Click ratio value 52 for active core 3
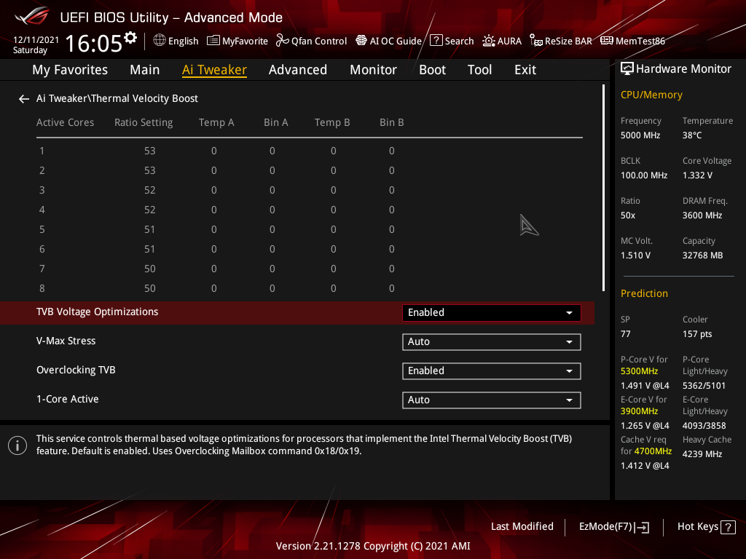The width and height of the screenshot is (746, 559). click(x=150, y=190)
